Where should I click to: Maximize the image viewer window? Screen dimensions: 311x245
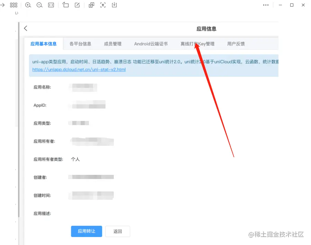(292, 5)
